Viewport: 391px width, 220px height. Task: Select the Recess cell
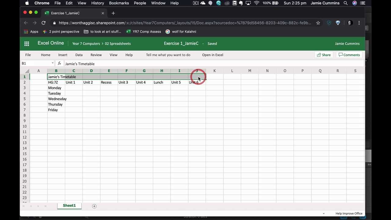click(x=109, y=82)
